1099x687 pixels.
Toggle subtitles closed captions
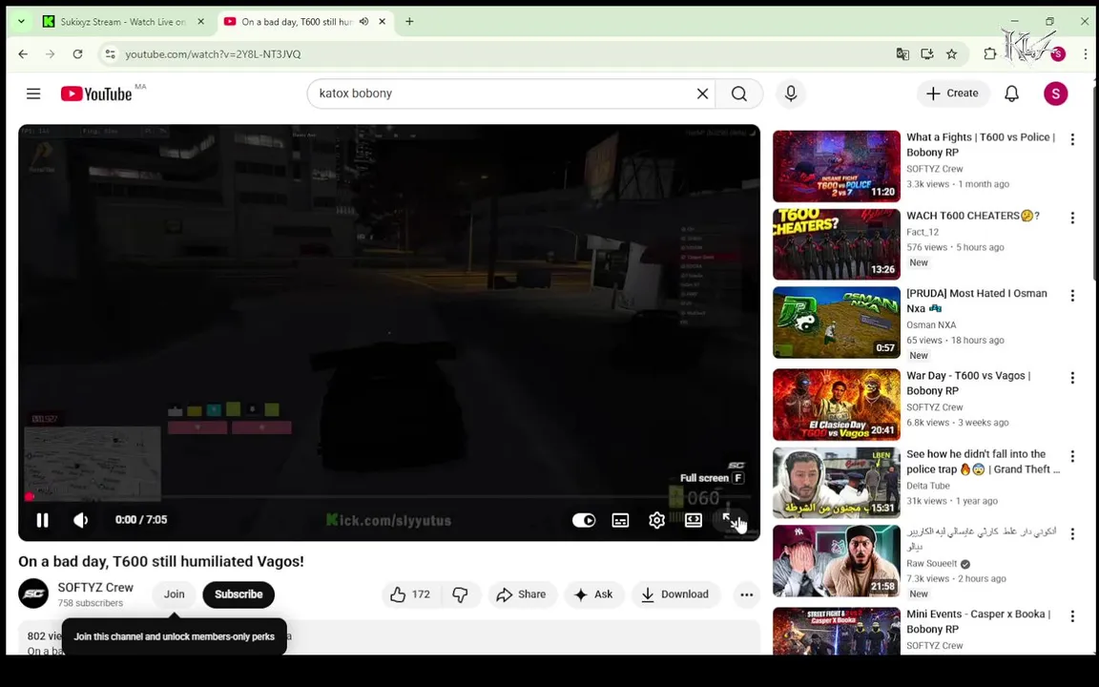coord(620,520)
